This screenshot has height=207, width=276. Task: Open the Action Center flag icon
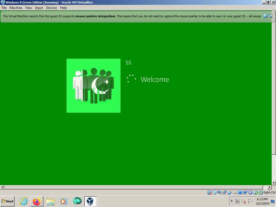coord(250,201)
